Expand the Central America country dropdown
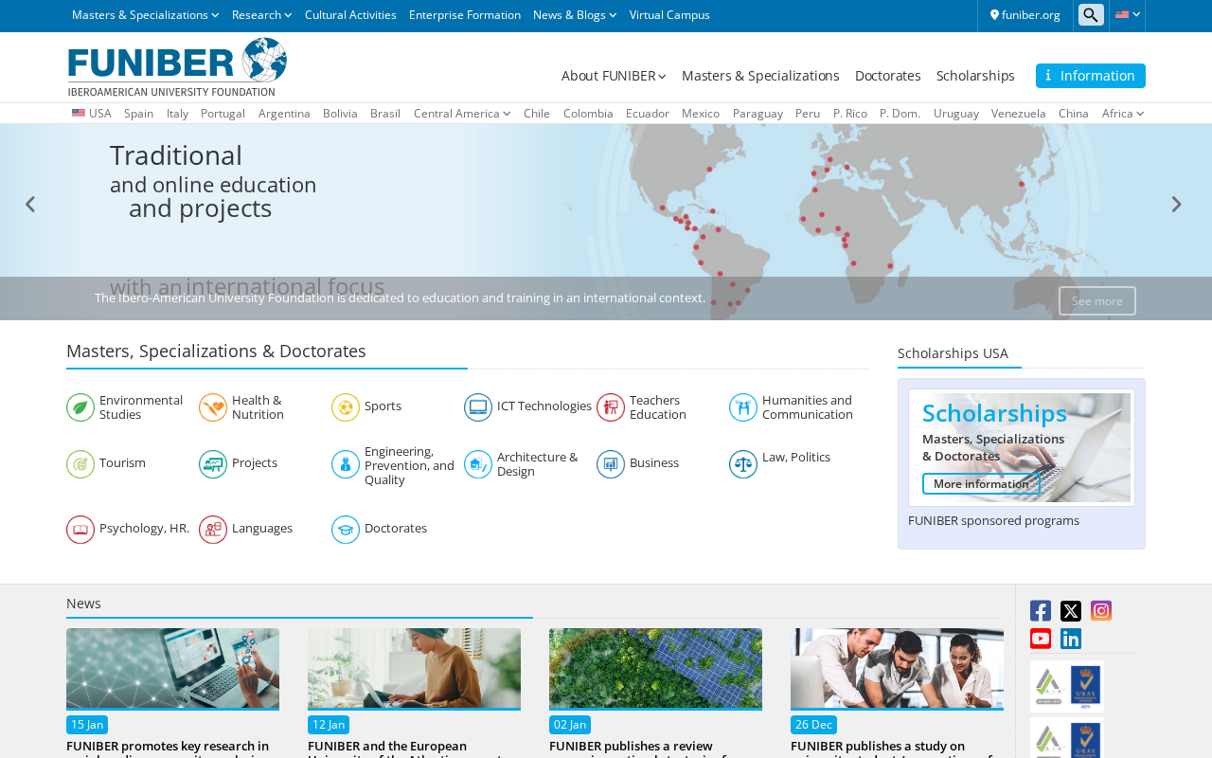The height and width of the screenshot is (758, 1212). coord(462,114)
